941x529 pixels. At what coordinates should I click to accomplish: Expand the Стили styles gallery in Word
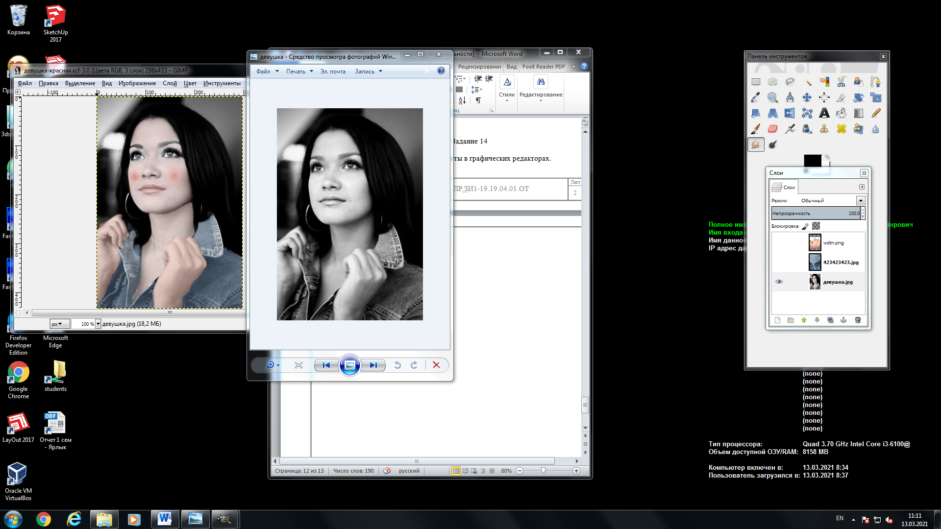tap(507, 90)
